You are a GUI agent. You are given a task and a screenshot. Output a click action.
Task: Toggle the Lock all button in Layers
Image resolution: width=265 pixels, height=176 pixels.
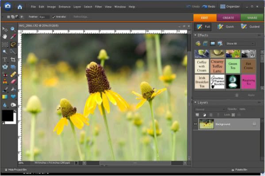tap(239, 115)
